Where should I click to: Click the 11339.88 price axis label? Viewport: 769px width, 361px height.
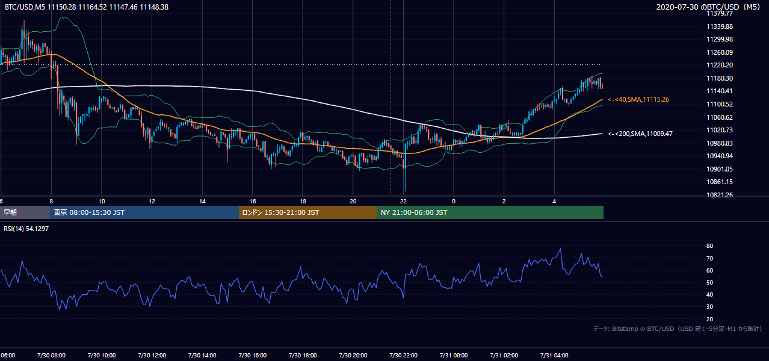click(x=720, y=26)
